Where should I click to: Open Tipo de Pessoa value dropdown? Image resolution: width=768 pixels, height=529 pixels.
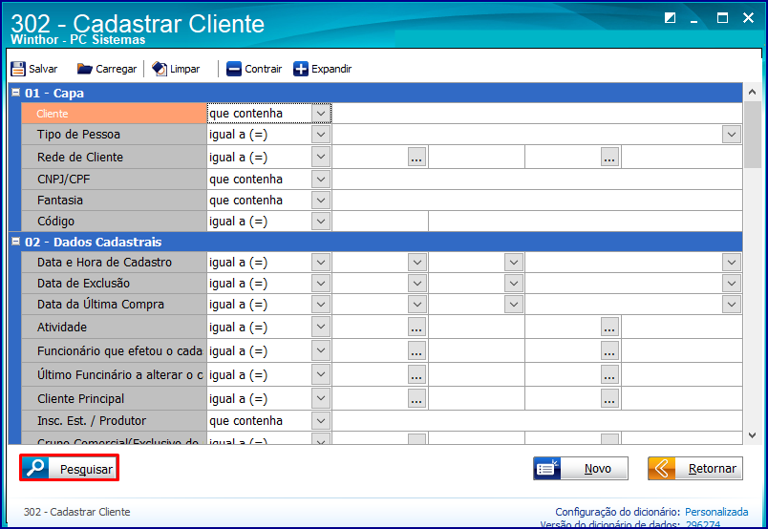(732, 135)
